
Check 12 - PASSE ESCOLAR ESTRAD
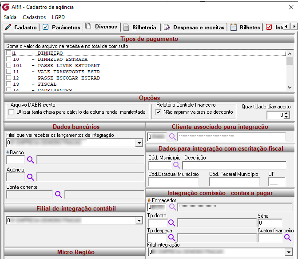click(8, 78)
